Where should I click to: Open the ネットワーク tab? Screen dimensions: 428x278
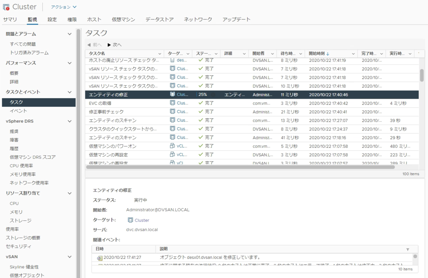click(198, 20)
